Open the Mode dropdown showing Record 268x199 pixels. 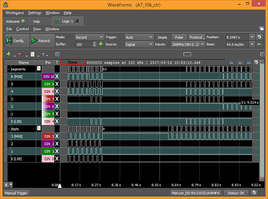click(x=89, y=37)
